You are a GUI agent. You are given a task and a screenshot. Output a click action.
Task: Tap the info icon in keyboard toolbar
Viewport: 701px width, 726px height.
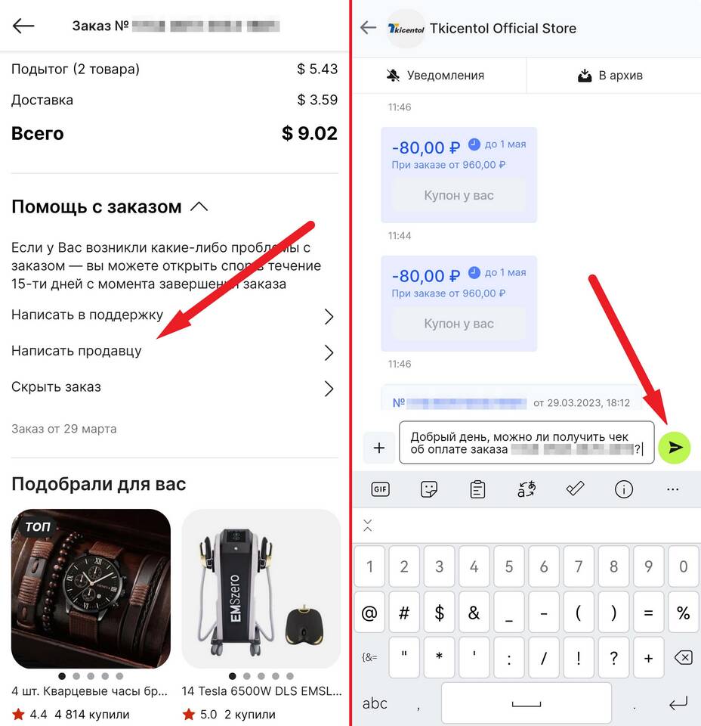(x=624, y=489)
